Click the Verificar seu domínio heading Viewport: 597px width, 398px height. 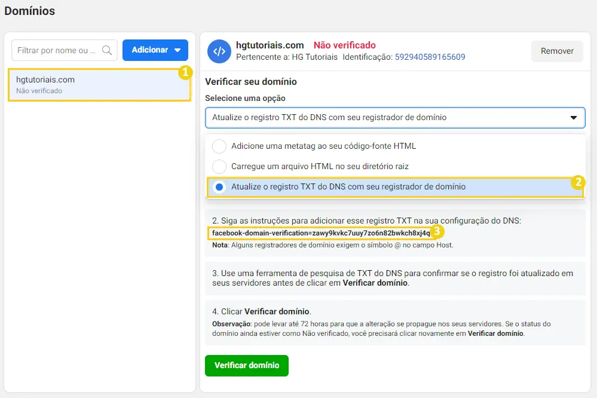click(251, 82)
